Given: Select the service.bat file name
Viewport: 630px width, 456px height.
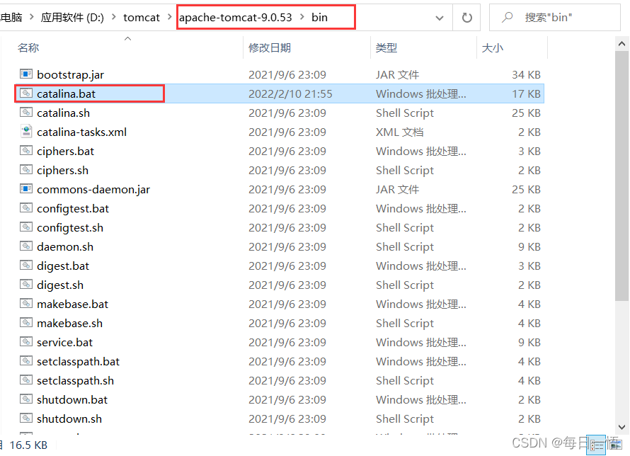Looking at the screenshot, I should [x=64, y=342].
